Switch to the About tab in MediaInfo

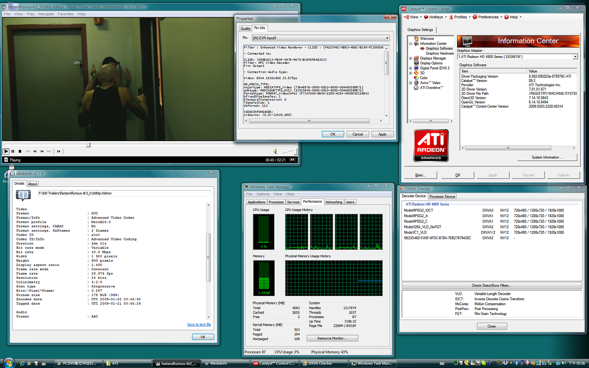(x=32, y=184)
